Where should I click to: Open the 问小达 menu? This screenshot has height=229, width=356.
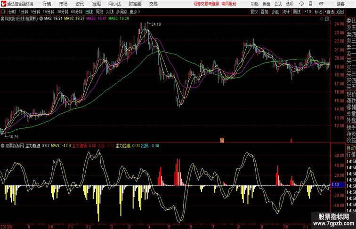coord(114,4)
